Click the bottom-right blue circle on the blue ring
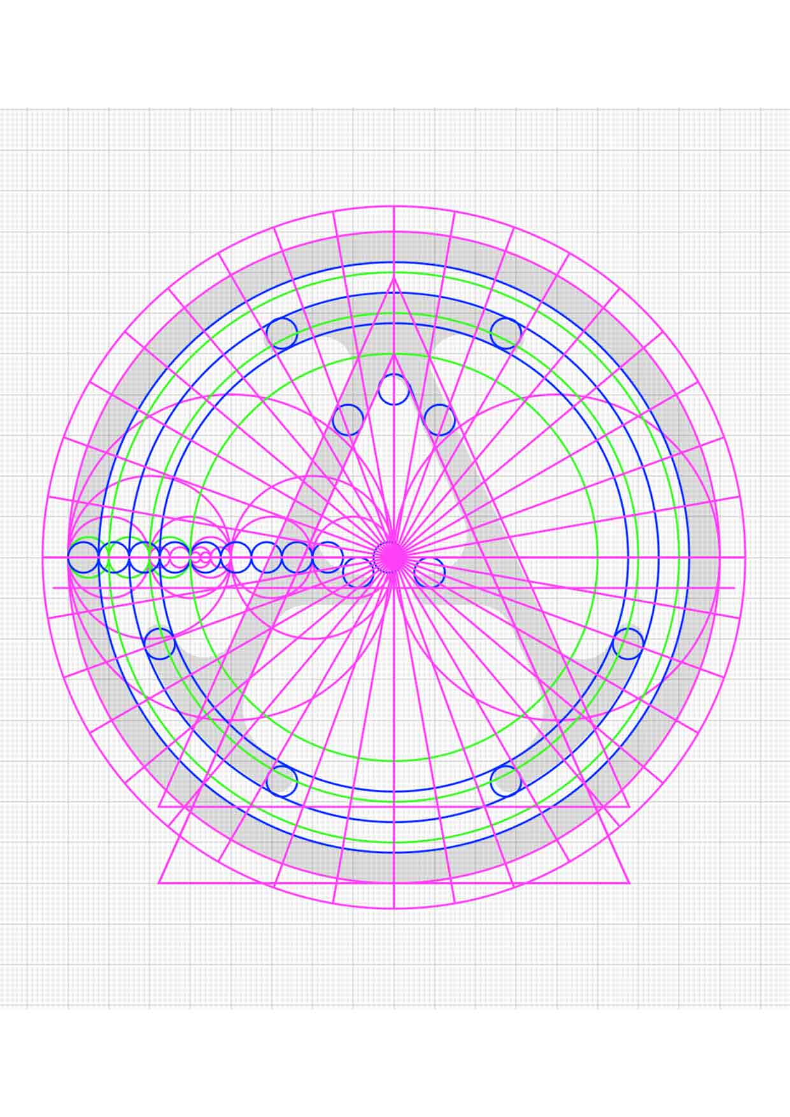 [506, 781]
